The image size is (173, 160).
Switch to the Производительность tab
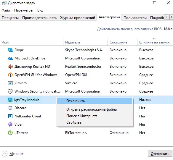(39, 18)
